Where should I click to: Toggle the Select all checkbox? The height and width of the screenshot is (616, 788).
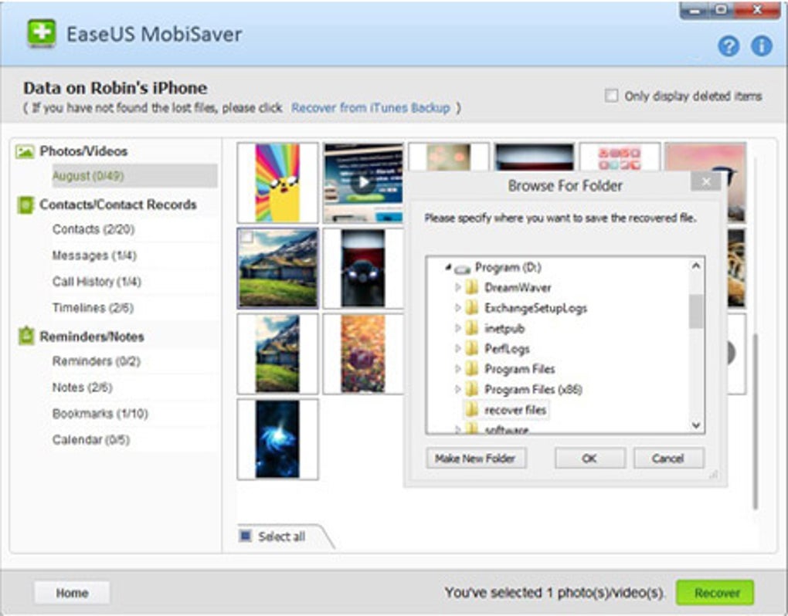[245, 536]
